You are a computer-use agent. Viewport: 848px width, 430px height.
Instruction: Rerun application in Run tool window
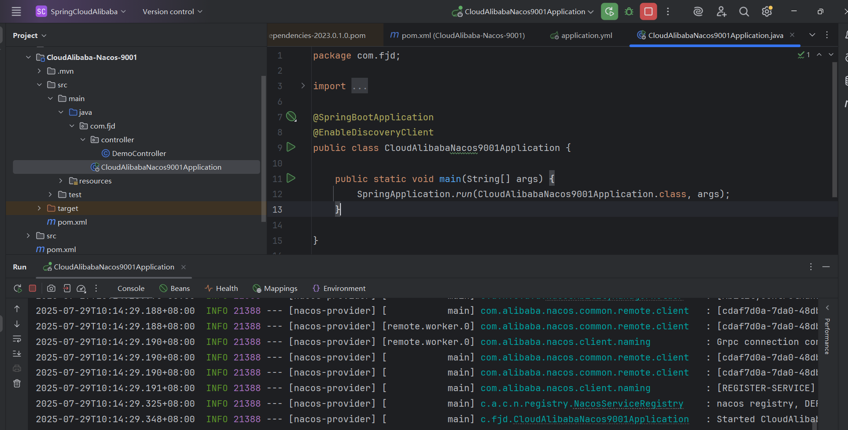pyautogui.click(x=18, y=288)
